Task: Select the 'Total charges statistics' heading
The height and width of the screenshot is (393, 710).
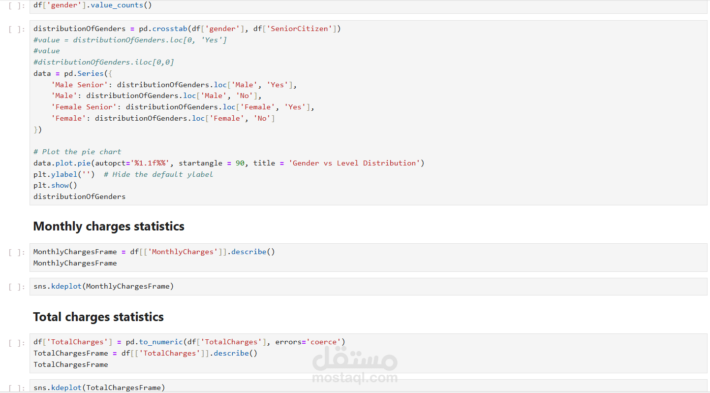Action: click(x=98, y=317)
